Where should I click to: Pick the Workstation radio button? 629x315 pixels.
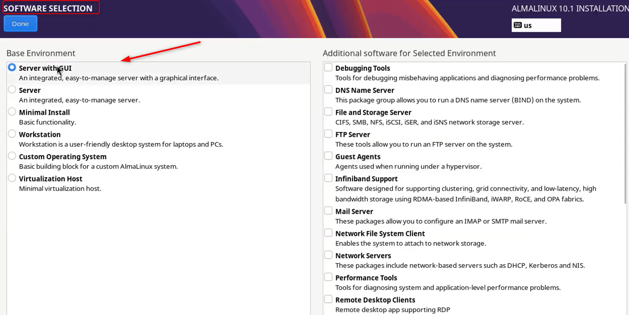12,134
